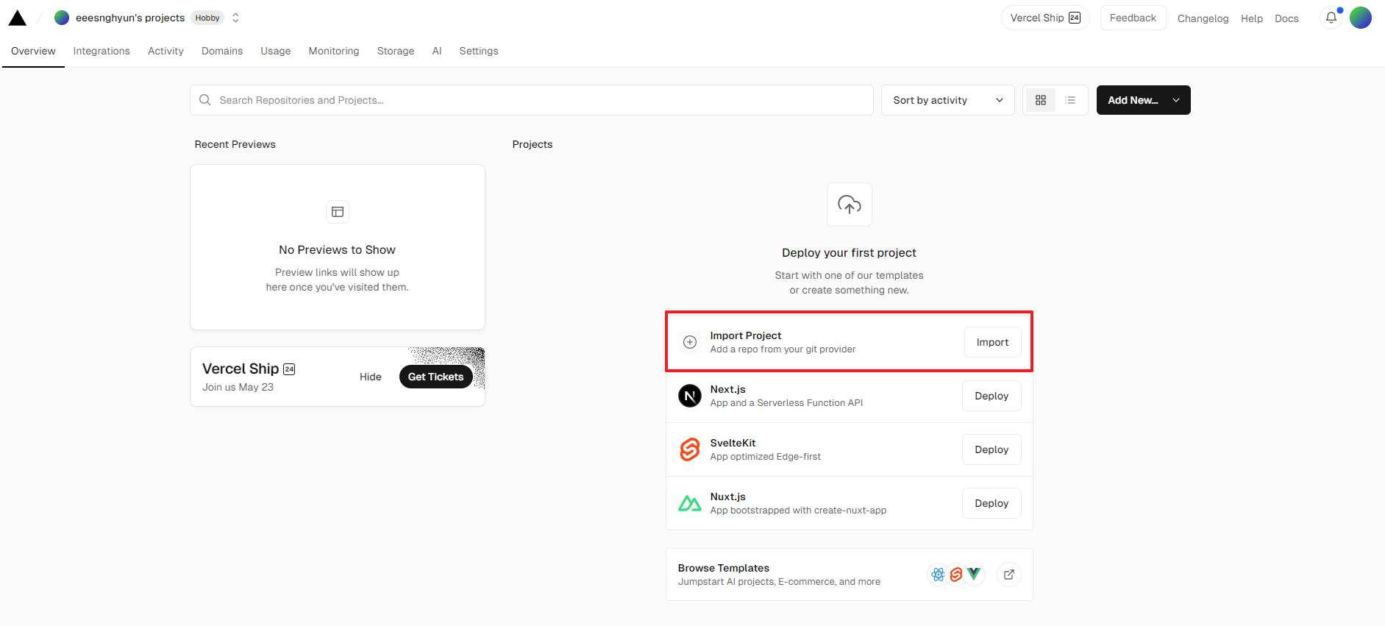
Task: Open the notifications bell
Action: coord(1331,18)
